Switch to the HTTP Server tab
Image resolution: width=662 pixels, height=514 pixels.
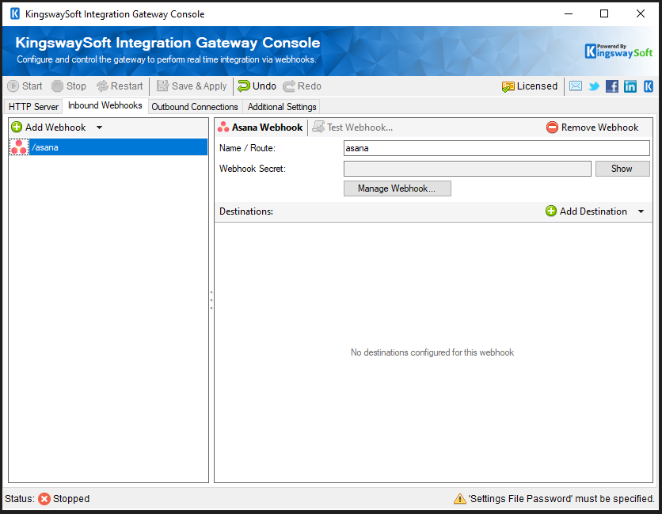click(33, 106)
